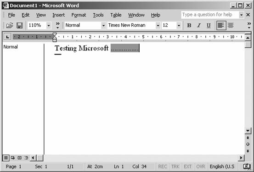254x172 pixels.
Task: Toggle Underline formatting button
Action: click(209, 25)
